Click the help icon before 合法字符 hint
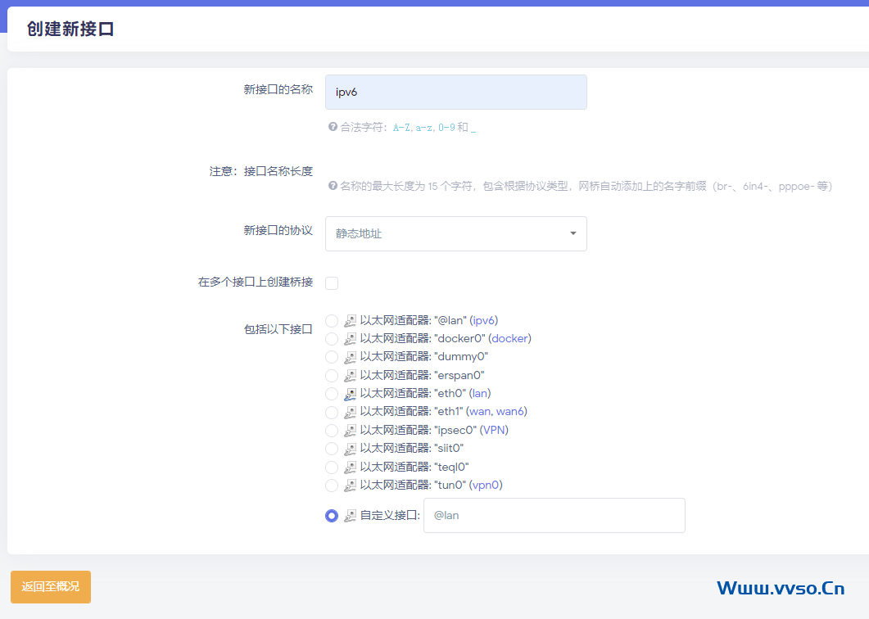 tap(333, 127)
